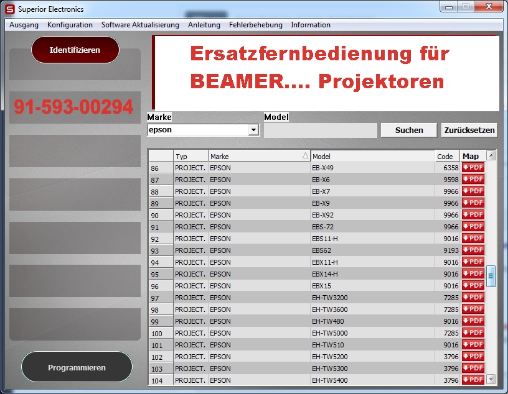Click the Programmieren button

77,367
